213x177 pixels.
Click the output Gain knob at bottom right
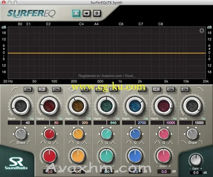pos(196,160)
